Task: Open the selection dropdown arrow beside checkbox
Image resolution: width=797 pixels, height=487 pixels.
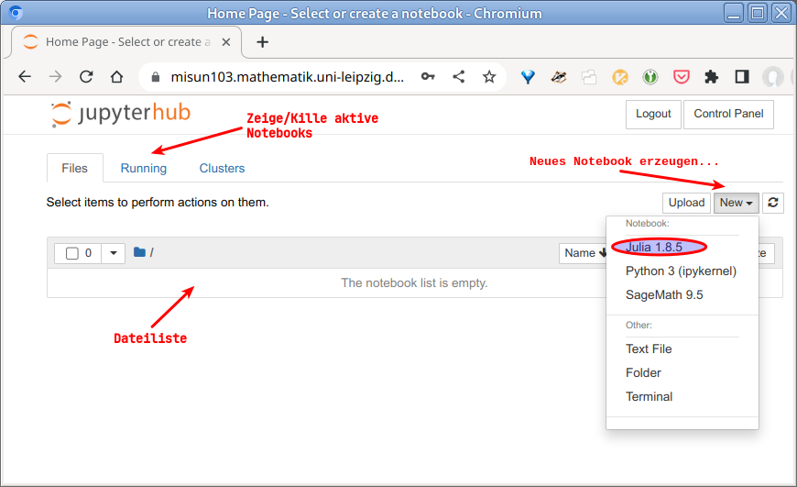Action: (x=114, y=253)
